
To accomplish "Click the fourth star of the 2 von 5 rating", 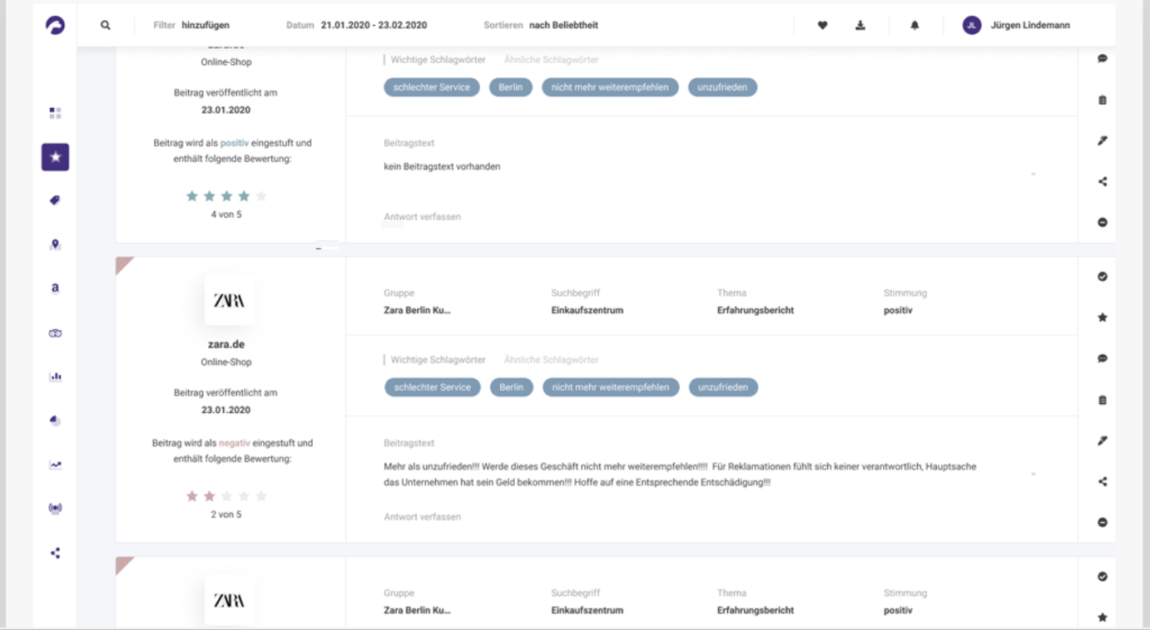I will (x=241, y=495).
